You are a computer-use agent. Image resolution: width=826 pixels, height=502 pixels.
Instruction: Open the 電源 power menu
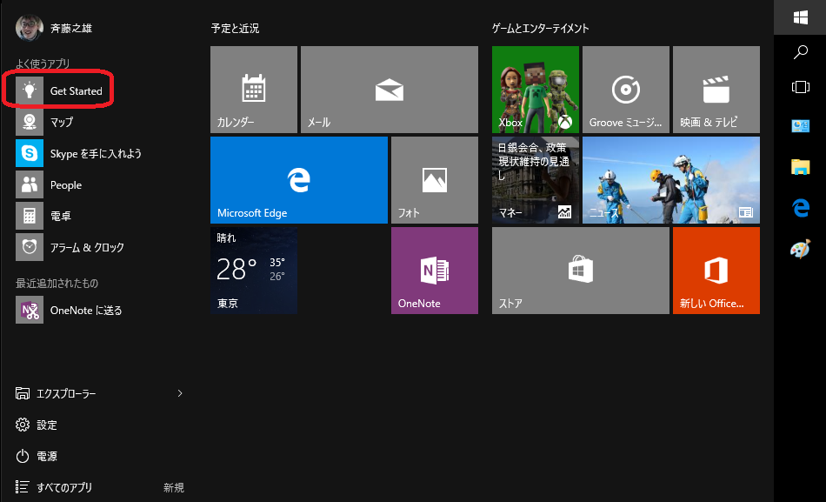point(47,456)
